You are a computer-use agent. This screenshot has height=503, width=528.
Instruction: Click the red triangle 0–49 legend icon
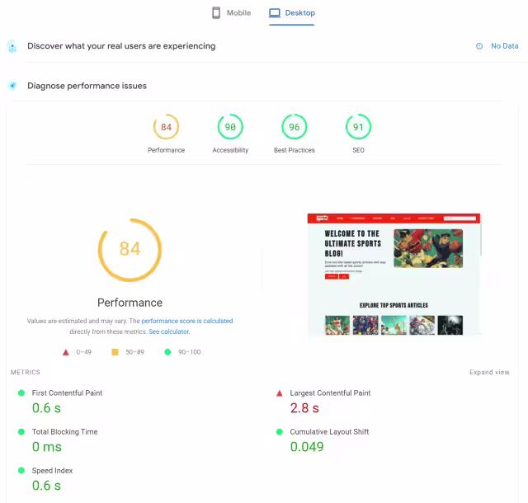[66, 352]
